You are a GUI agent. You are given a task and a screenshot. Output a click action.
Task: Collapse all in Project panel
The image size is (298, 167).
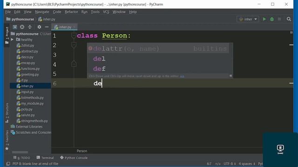coord(30,27)
